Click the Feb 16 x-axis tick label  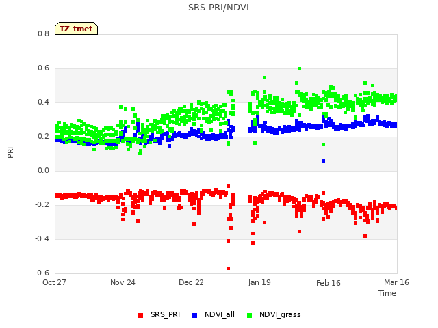pos(328,283)
